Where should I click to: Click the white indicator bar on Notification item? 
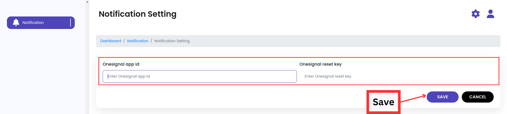70,23
